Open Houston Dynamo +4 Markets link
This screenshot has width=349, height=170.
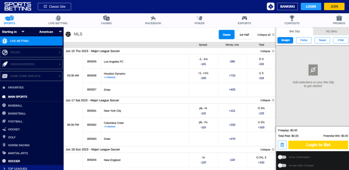(109, 77)
